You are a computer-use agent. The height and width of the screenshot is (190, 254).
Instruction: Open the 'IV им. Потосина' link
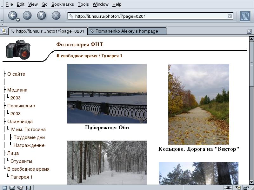coord(28,130)
